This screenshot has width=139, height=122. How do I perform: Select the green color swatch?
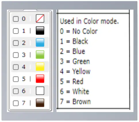[40, 55]
